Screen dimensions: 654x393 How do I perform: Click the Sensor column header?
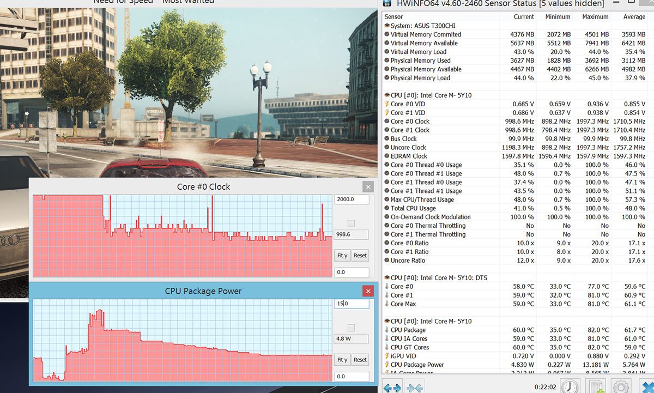[440, 17]
